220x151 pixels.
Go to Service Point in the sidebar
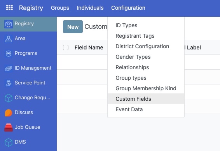click(x=30, y=83)
